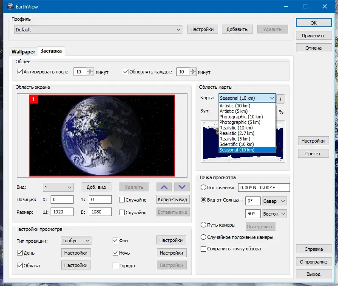This screenshot has height=286, width=338.
Task: Expand the Тип проекции Глобус dropdown
Action: 76,241
